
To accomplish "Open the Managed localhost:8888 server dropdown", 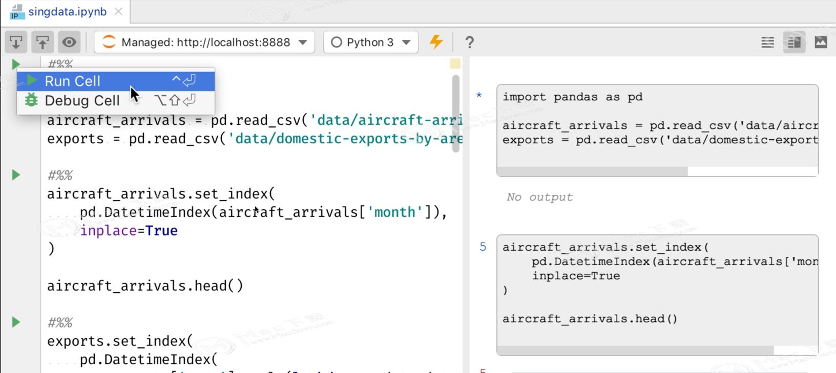I will point(204,42).
